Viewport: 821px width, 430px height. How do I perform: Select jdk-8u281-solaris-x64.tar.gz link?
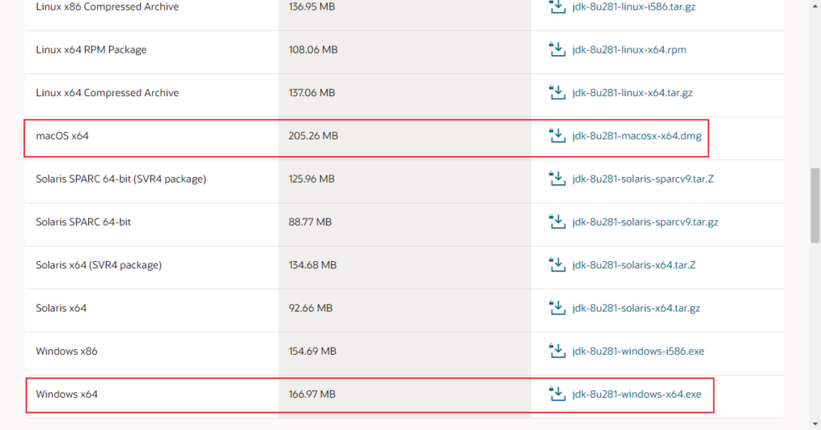(637, 308)
